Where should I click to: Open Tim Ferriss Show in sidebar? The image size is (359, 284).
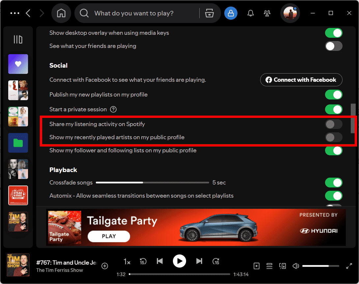(18, 222)
